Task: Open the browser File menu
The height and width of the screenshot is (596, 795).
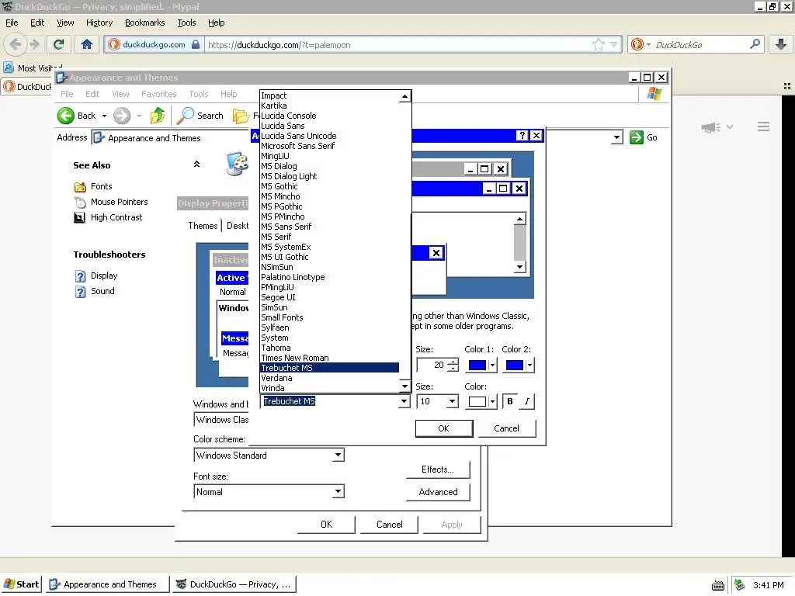Action: click(12, 23)
